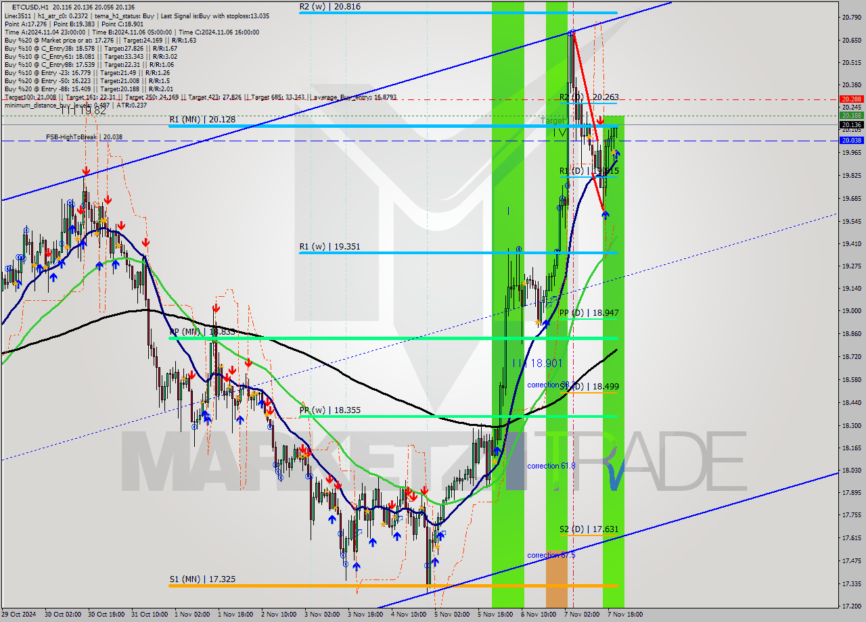Image resolution: width=866 pixels, height=622 pixels.
Task: Click the blue 20.038 price tag
Action: coord(851,141)
